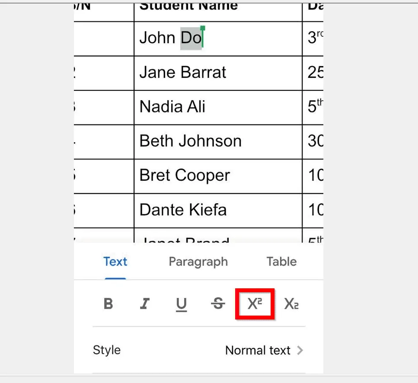This screenshot has width=418, height=383.
Task: Enable superscript formatting
Action: (x=254, y=303)
